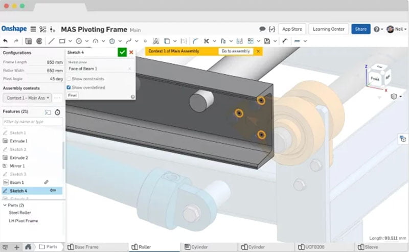Select the Dimension tool icon
This screenshot has height=252, width=409.
(285, 41)
